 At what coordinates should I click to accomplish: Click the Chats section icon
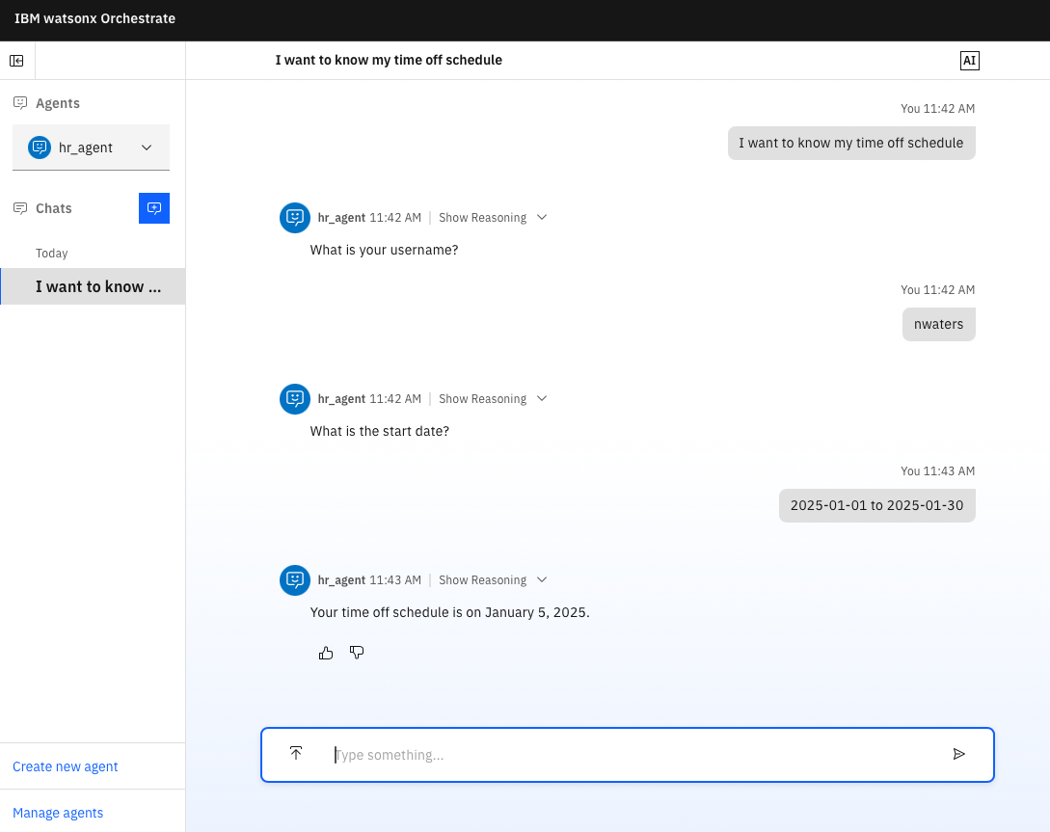(x=19, y=208)
